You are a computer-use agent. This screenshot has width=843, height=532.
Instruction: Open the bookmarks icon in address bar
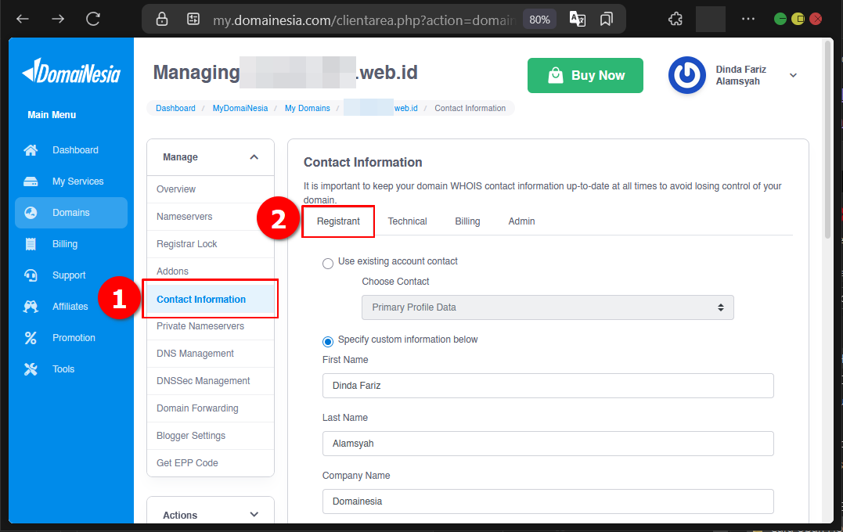click(x=607, y=20)
